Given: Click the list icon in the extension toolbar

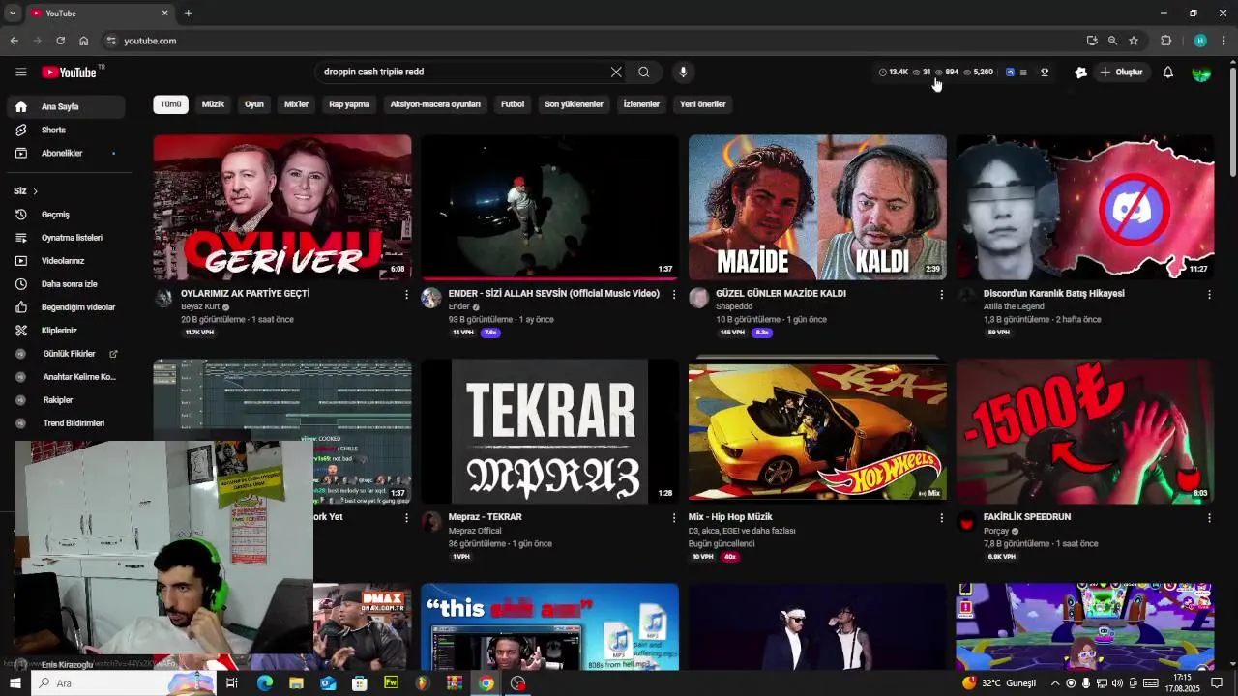Looking at the screenshot, I should [x=1023, y=72].
